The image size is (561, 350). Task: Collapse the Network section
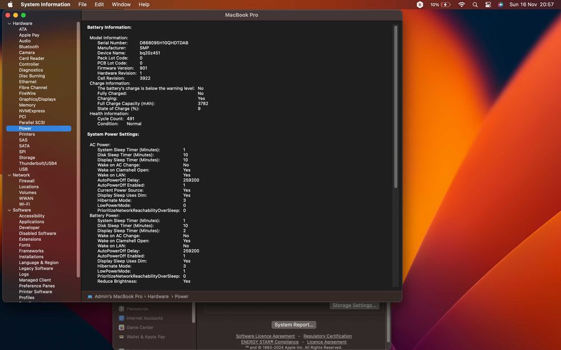click(x=10, y=175)
